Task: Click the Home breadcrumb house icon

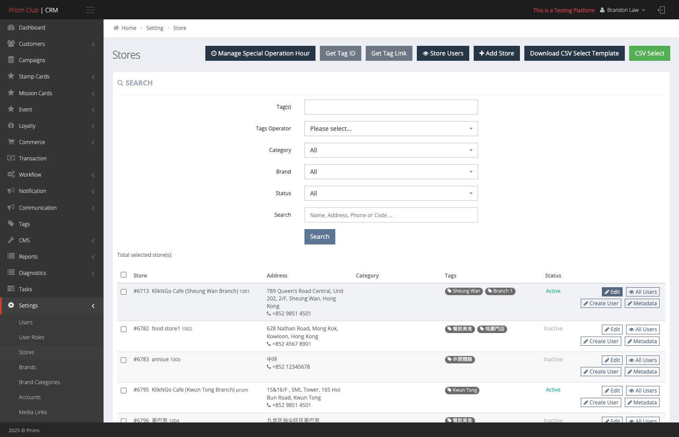Action: tap(116, 28)
